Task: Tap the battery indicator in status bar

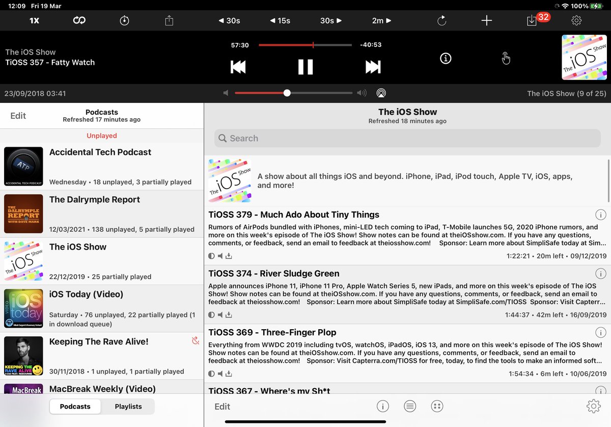Action: tap(597, 6)
